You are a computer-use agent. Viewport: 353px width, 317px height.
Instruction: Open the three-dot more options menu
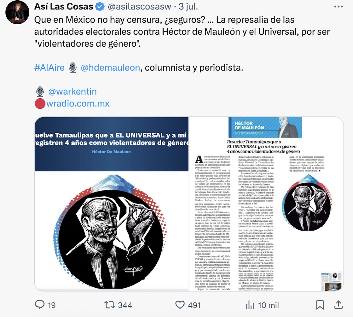[339, 7]
